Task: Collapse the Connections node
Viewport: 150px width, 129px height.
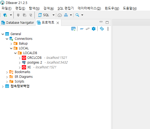Action: pyautogui.click(x=7, y=39)
